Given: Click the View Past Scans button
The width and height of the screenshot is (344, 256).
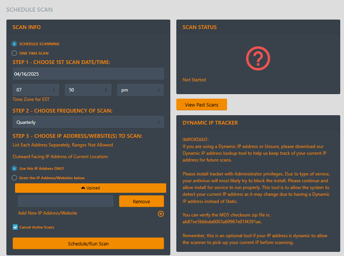Looking at the screenshot, I should point(202,105).
